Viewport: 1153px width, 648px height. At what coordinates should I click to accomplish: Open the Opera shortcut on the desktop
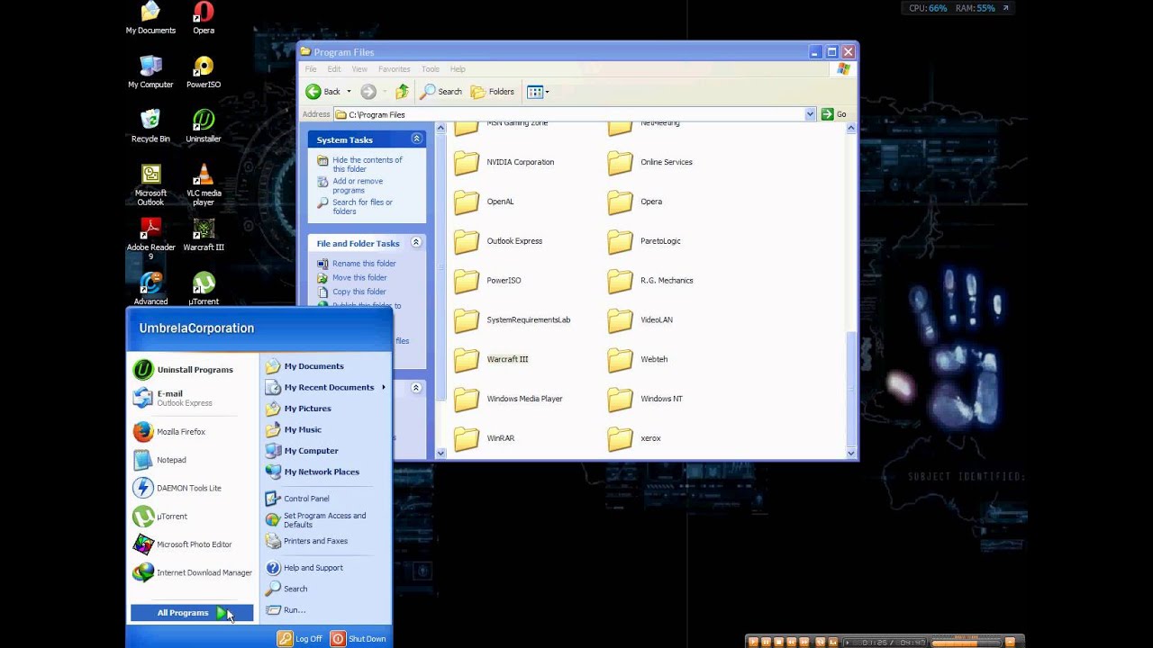coord(204,18)
